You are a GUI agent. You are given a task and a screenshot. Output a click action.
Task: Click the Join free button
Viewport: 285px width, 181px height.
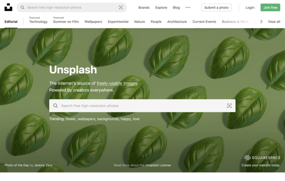[x=270, y=8]
